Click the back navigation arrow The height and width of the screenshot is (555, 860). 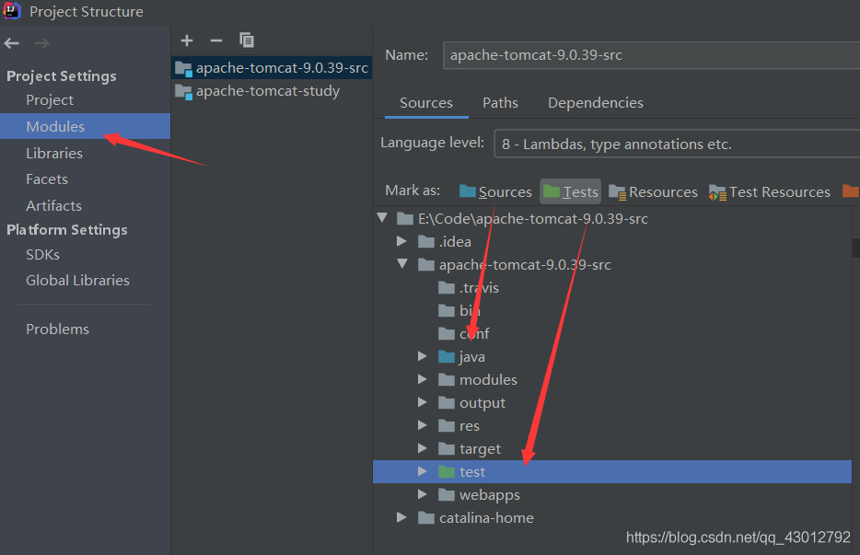[12, 43]
